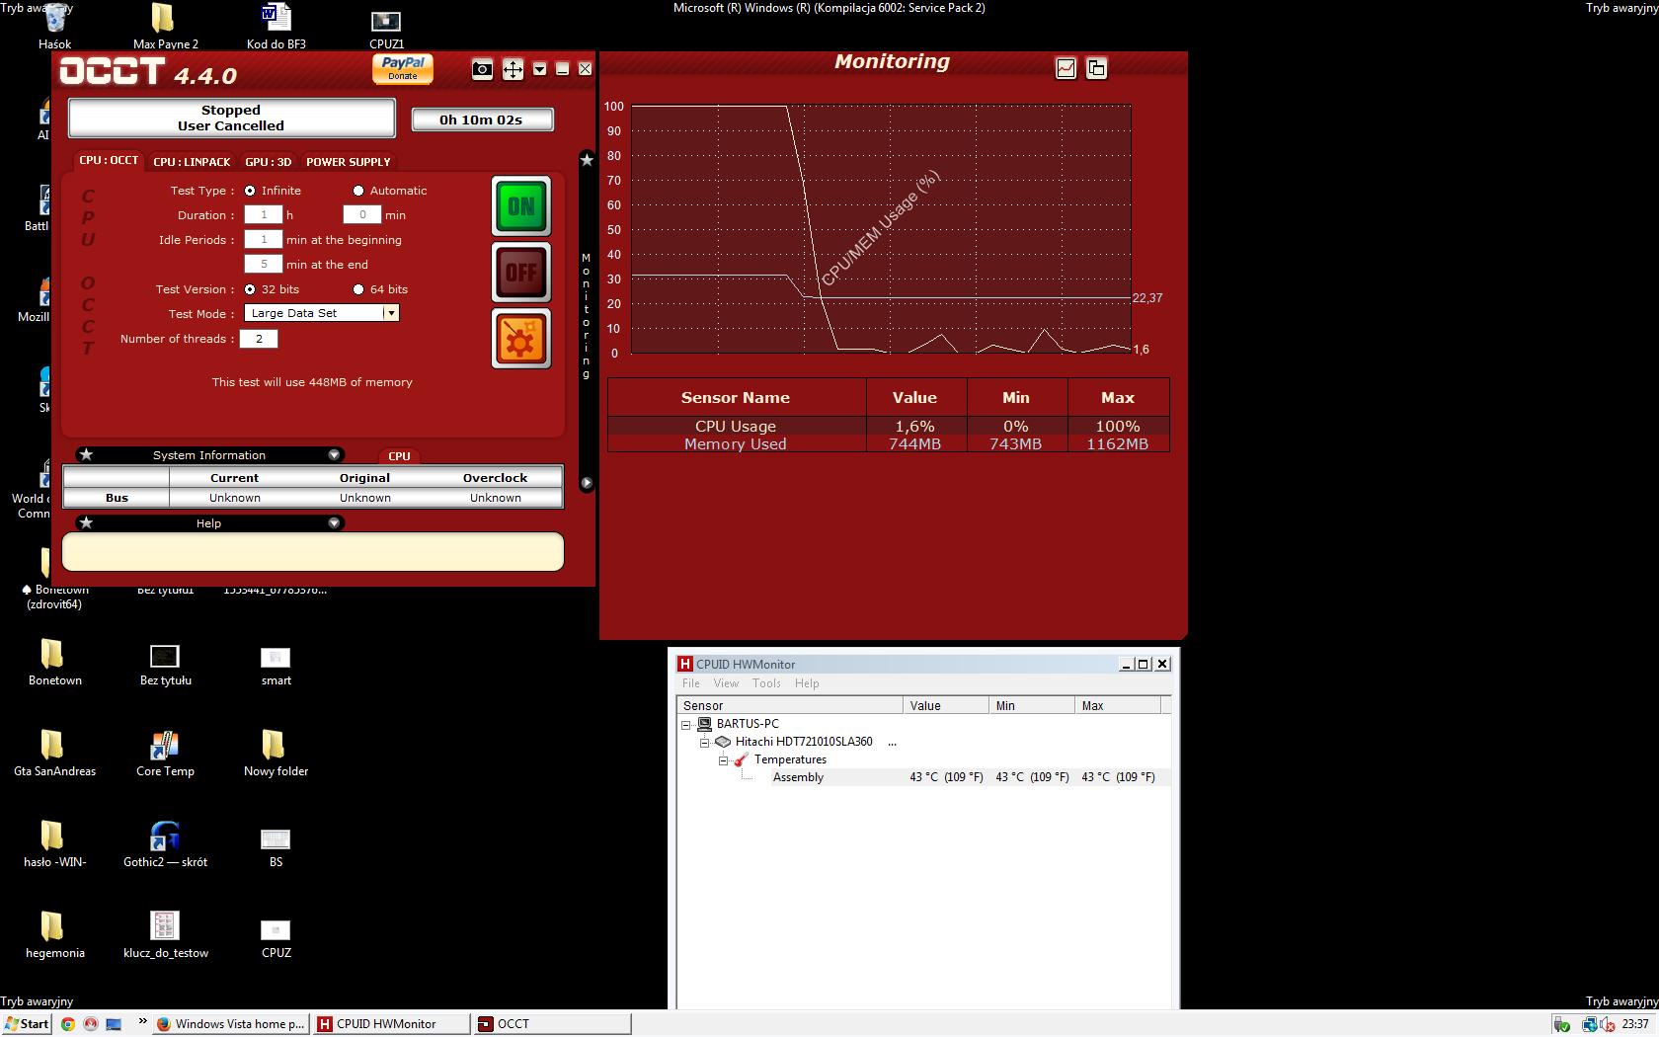Select the klucz_do_testow file icon

tap(165, 935)
